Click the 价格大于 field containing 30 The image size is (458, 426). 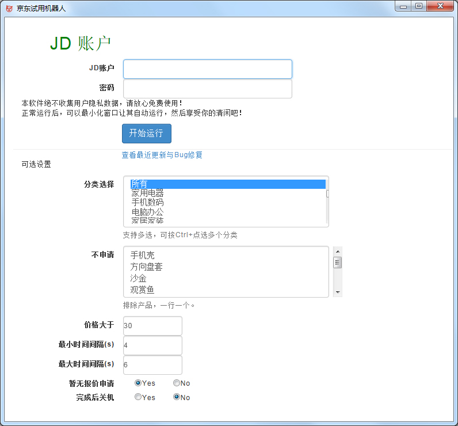coord(152,325)
